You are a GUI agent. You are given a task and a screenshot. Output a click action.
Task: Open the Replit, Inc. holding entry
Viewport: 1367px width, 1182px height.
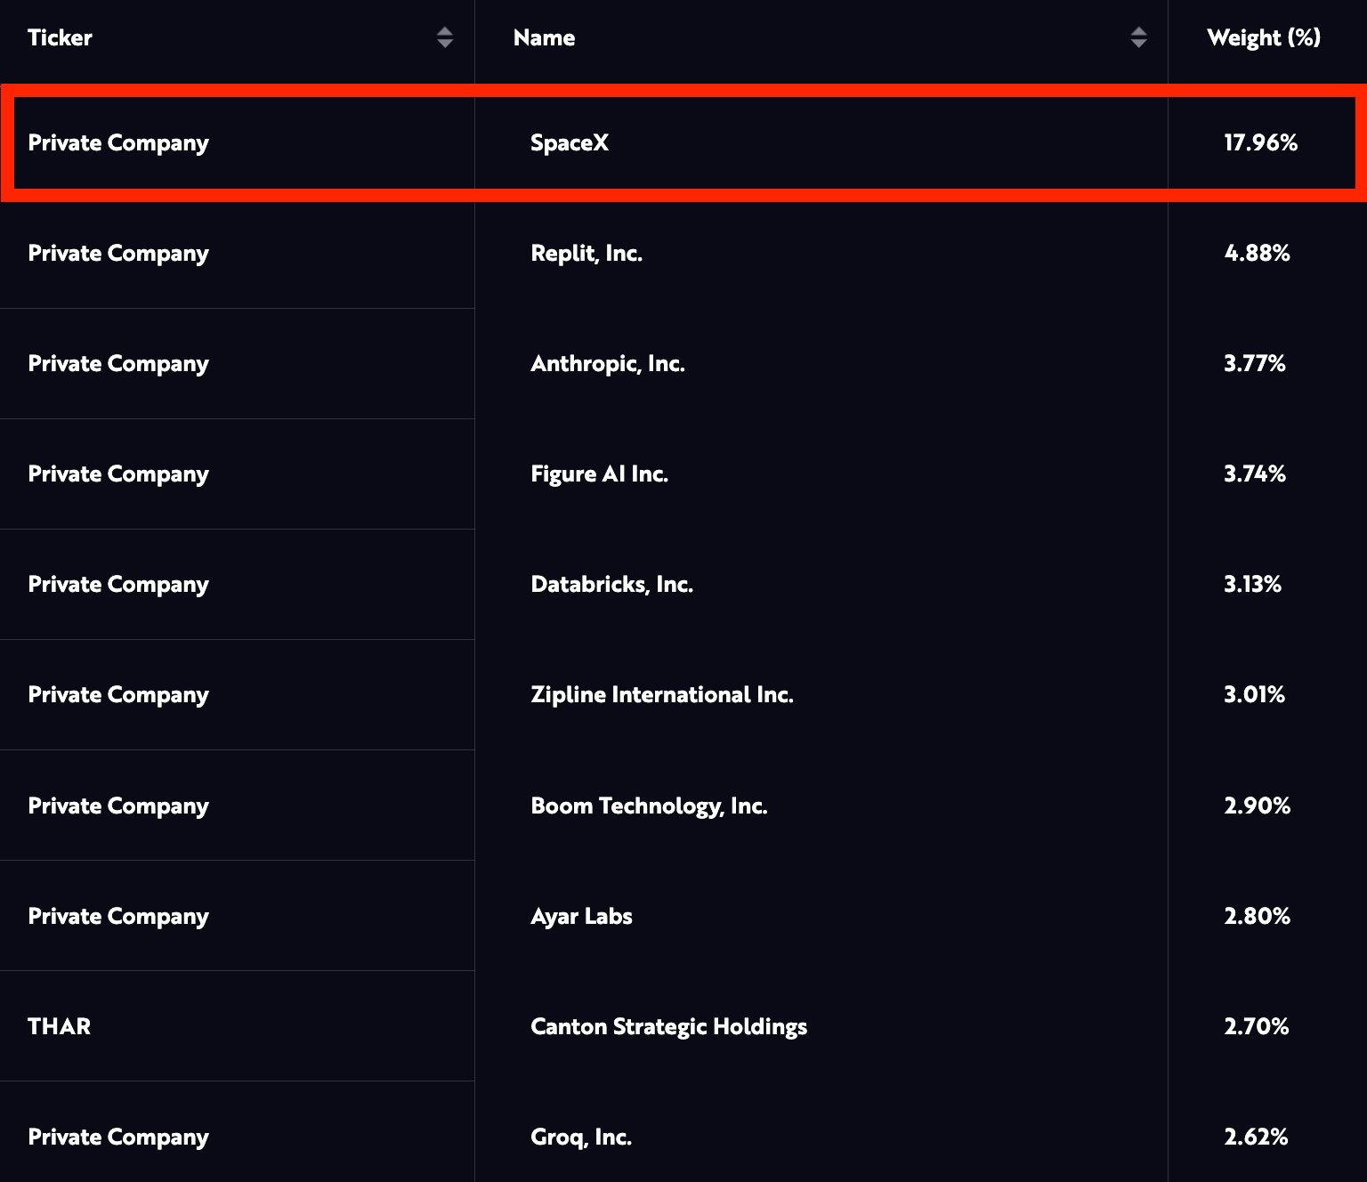586,254
